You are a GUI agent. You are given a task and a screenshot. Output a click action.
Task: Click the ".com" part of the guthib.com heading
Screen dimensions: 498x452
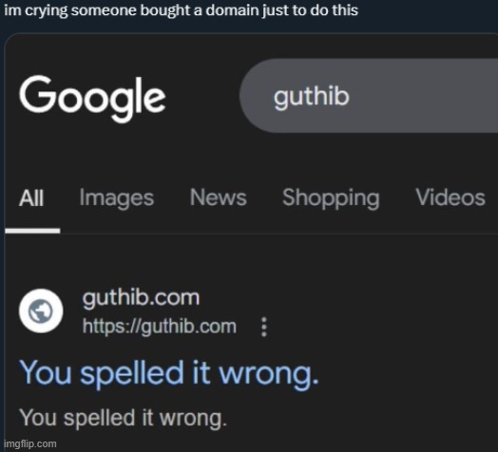[179, 298]
